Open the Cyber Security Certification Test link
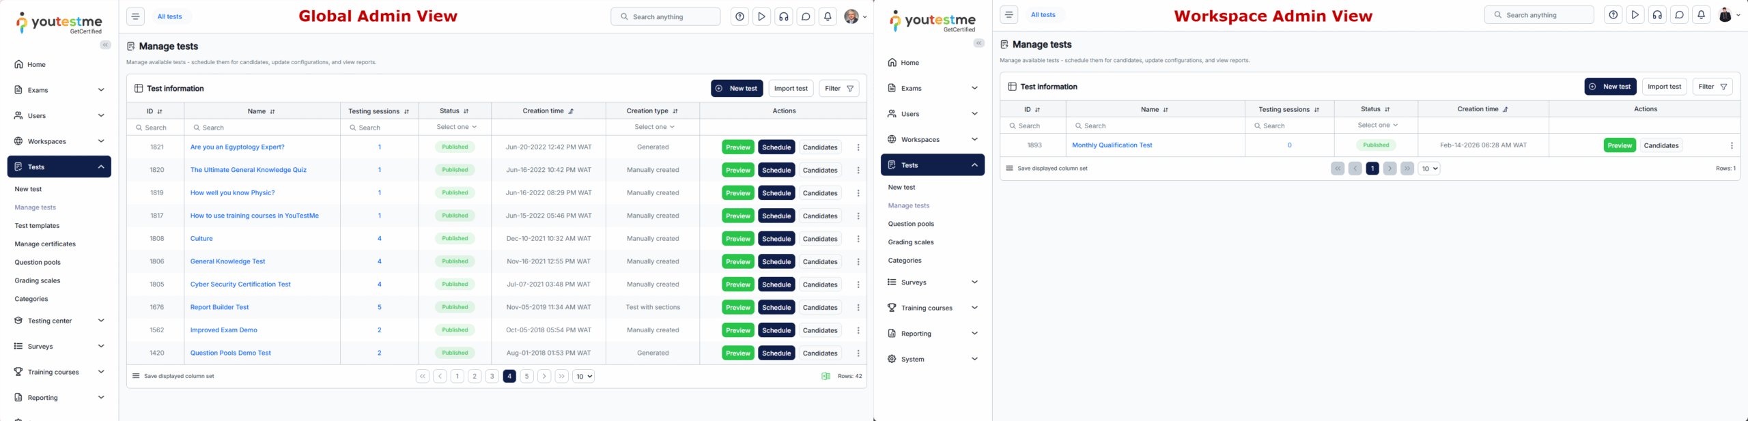This screenshot has width=1748, height=421. 240,285
